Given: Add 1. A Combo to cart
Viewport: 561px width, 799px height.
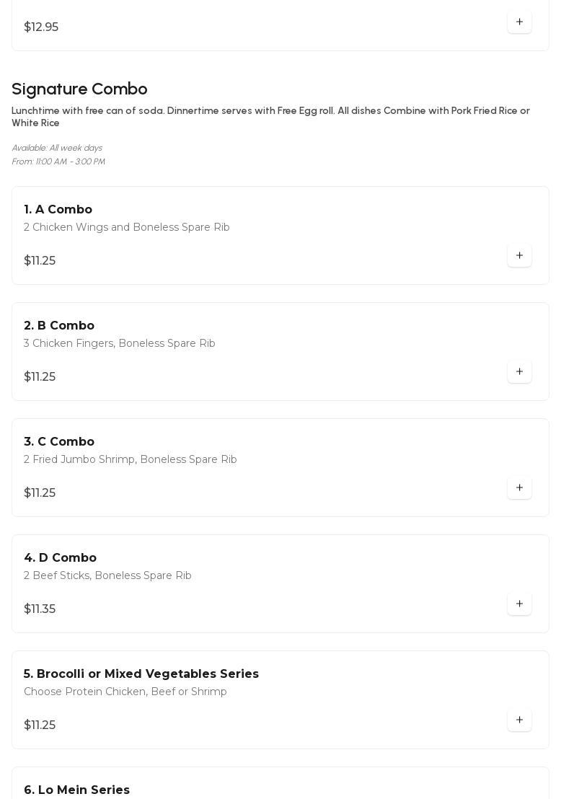Looking at the screenshot, I should 519,255.
